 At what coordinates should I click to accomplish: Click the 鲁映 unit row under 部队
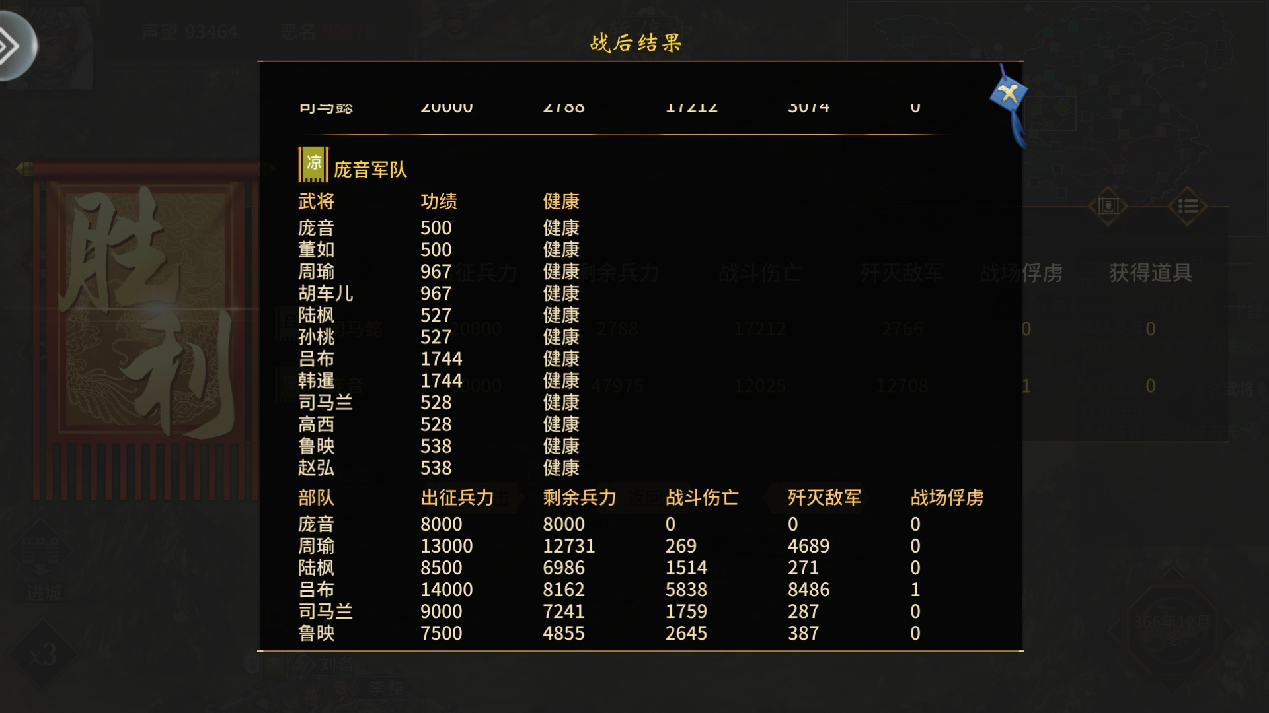pyautogui.click(x=608, y=633)
